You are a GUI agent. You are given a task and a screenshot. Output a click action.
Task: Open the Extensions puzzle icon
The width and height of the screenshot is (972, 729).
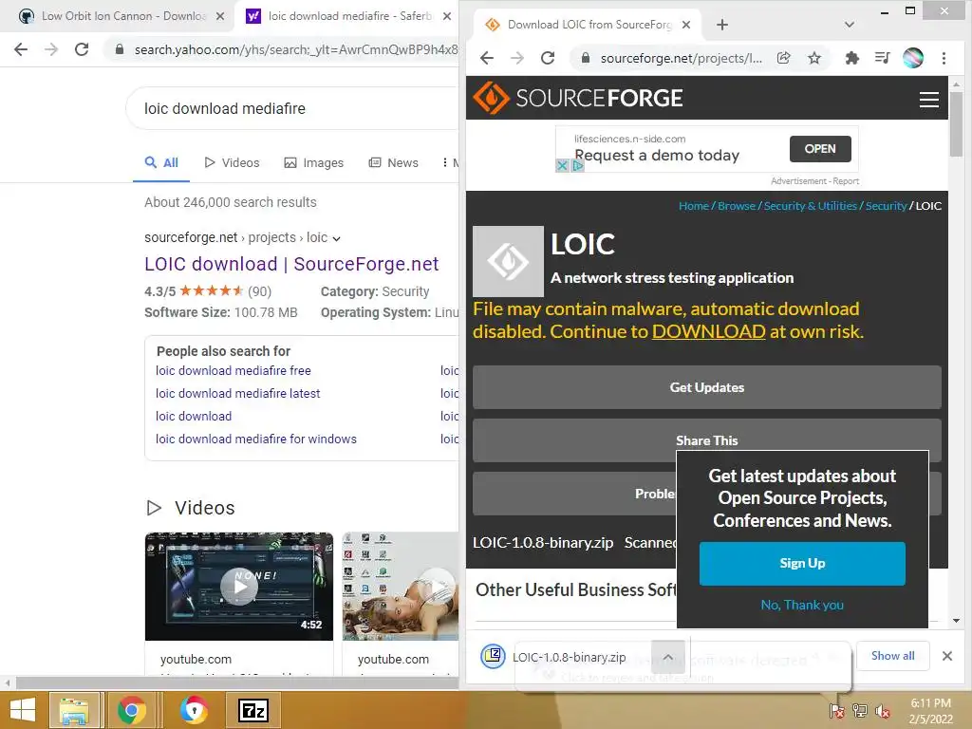point(852,58)
